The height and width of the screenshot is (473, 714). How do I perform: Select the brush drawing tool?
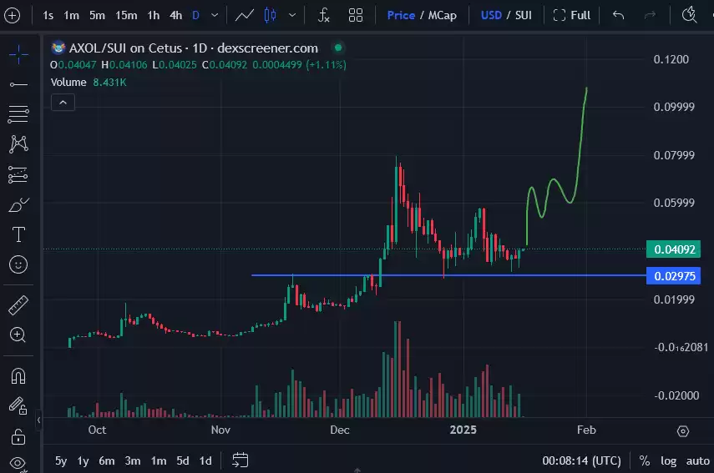[18, 205]
